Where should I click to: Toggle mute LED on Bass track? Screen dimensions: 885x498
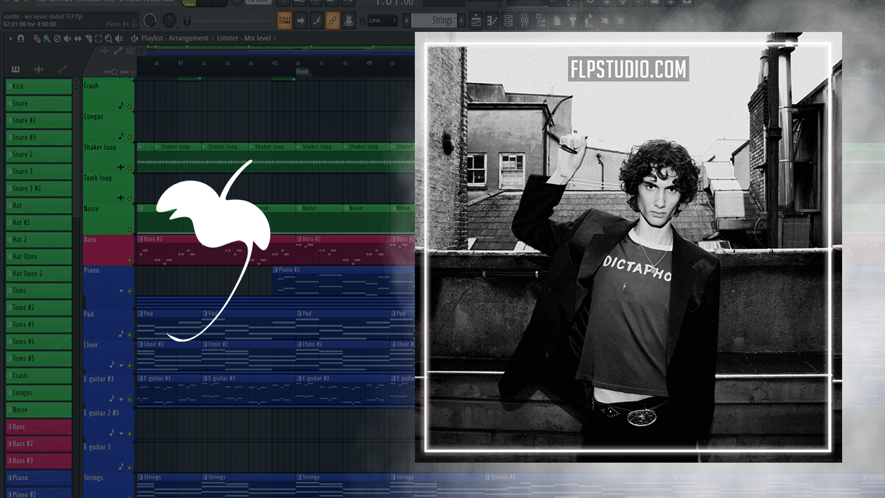click(129, 260)
